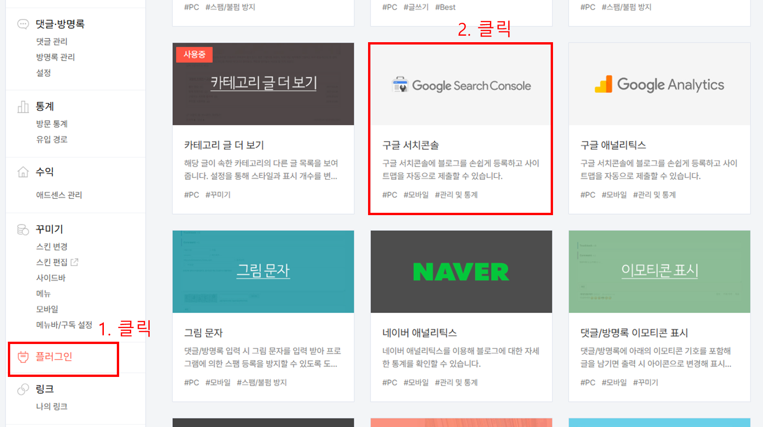Open the Google Analytics plugin thumbnail
763x427 pixels.
tap(659, 84)
